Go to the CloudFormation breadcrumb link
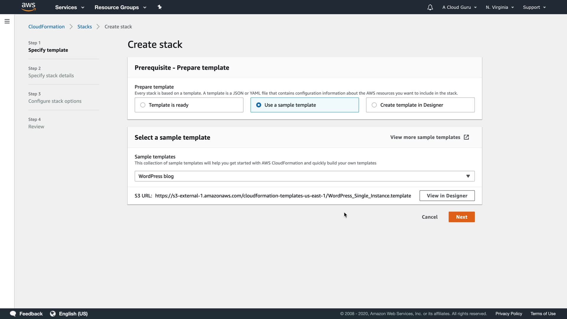This screenshot has height=319, width=567. tap(46, 27)
